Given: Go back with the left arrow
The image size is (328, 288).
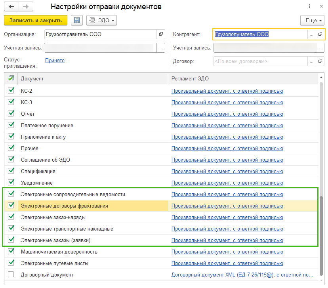Looking at the screenshot, I should [x=11, y=6].
